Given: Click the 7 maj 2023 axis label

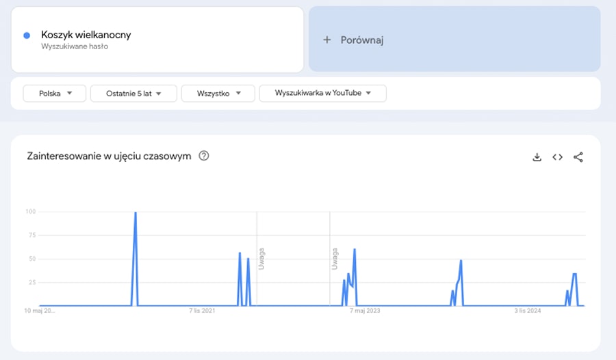Looking at the screenshot, I should coord(365,311).
